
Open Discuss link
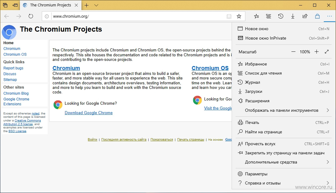(10, 74)
